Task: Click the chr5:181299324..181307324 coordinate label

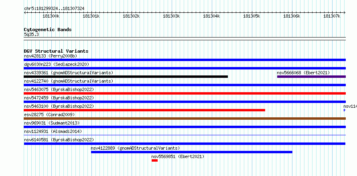Action: (54, 9)
